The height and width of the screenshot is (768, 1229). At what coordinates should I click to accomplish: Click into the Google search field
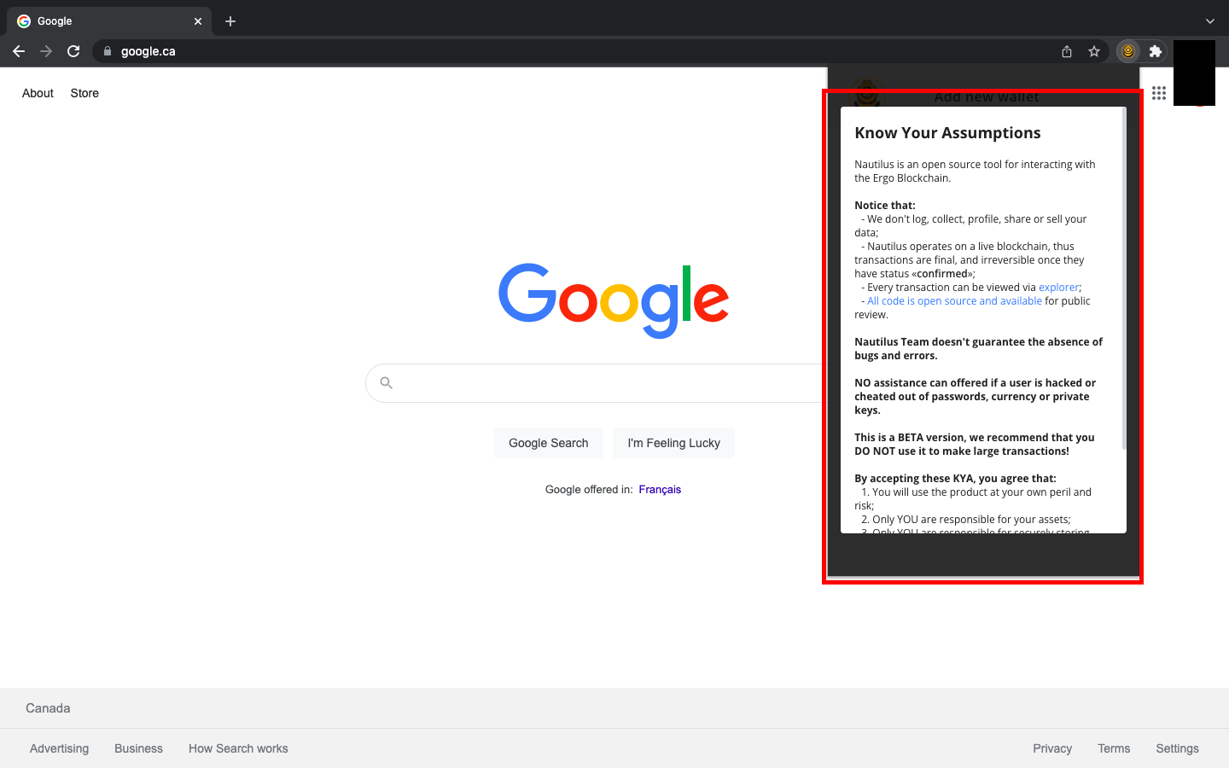(x=597, y=383)
